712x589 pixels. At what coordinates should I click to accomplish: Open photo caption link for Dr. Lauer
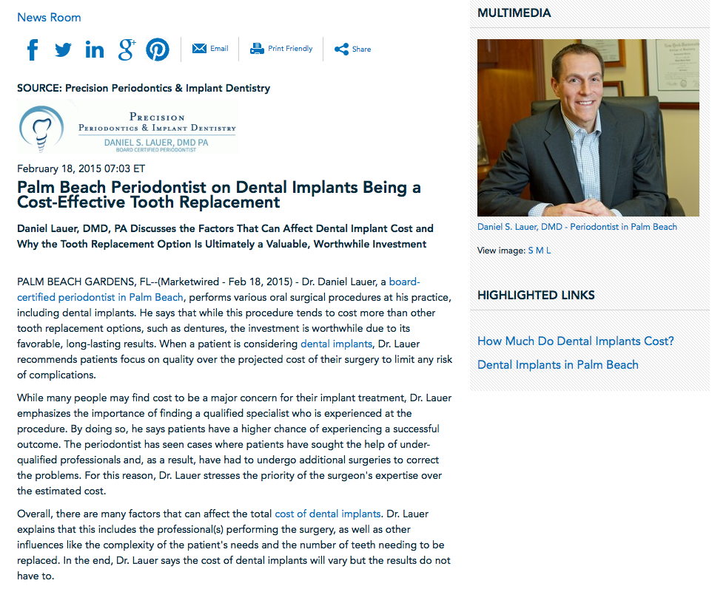pos(577,227)
